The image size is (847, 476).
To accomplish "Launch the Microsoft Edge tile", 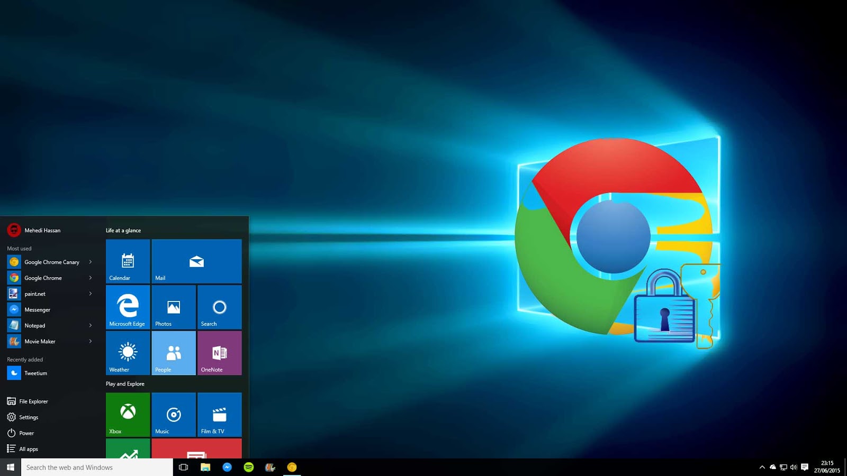I will [x=128, y=307].
